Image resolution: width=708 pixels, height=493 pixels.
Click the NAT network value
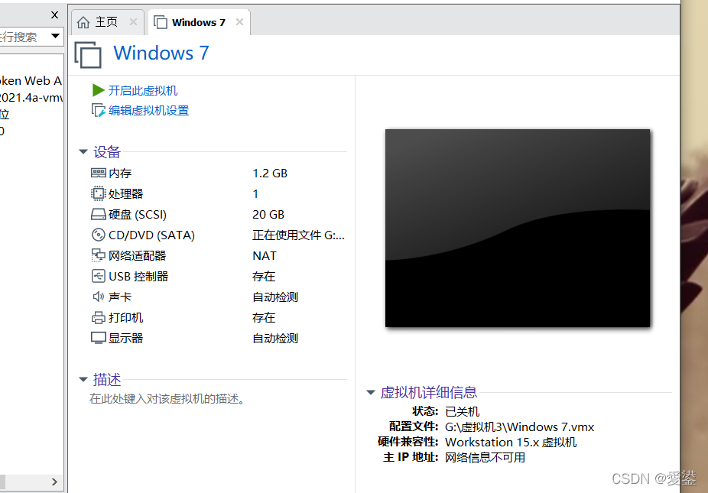(264, 255)
